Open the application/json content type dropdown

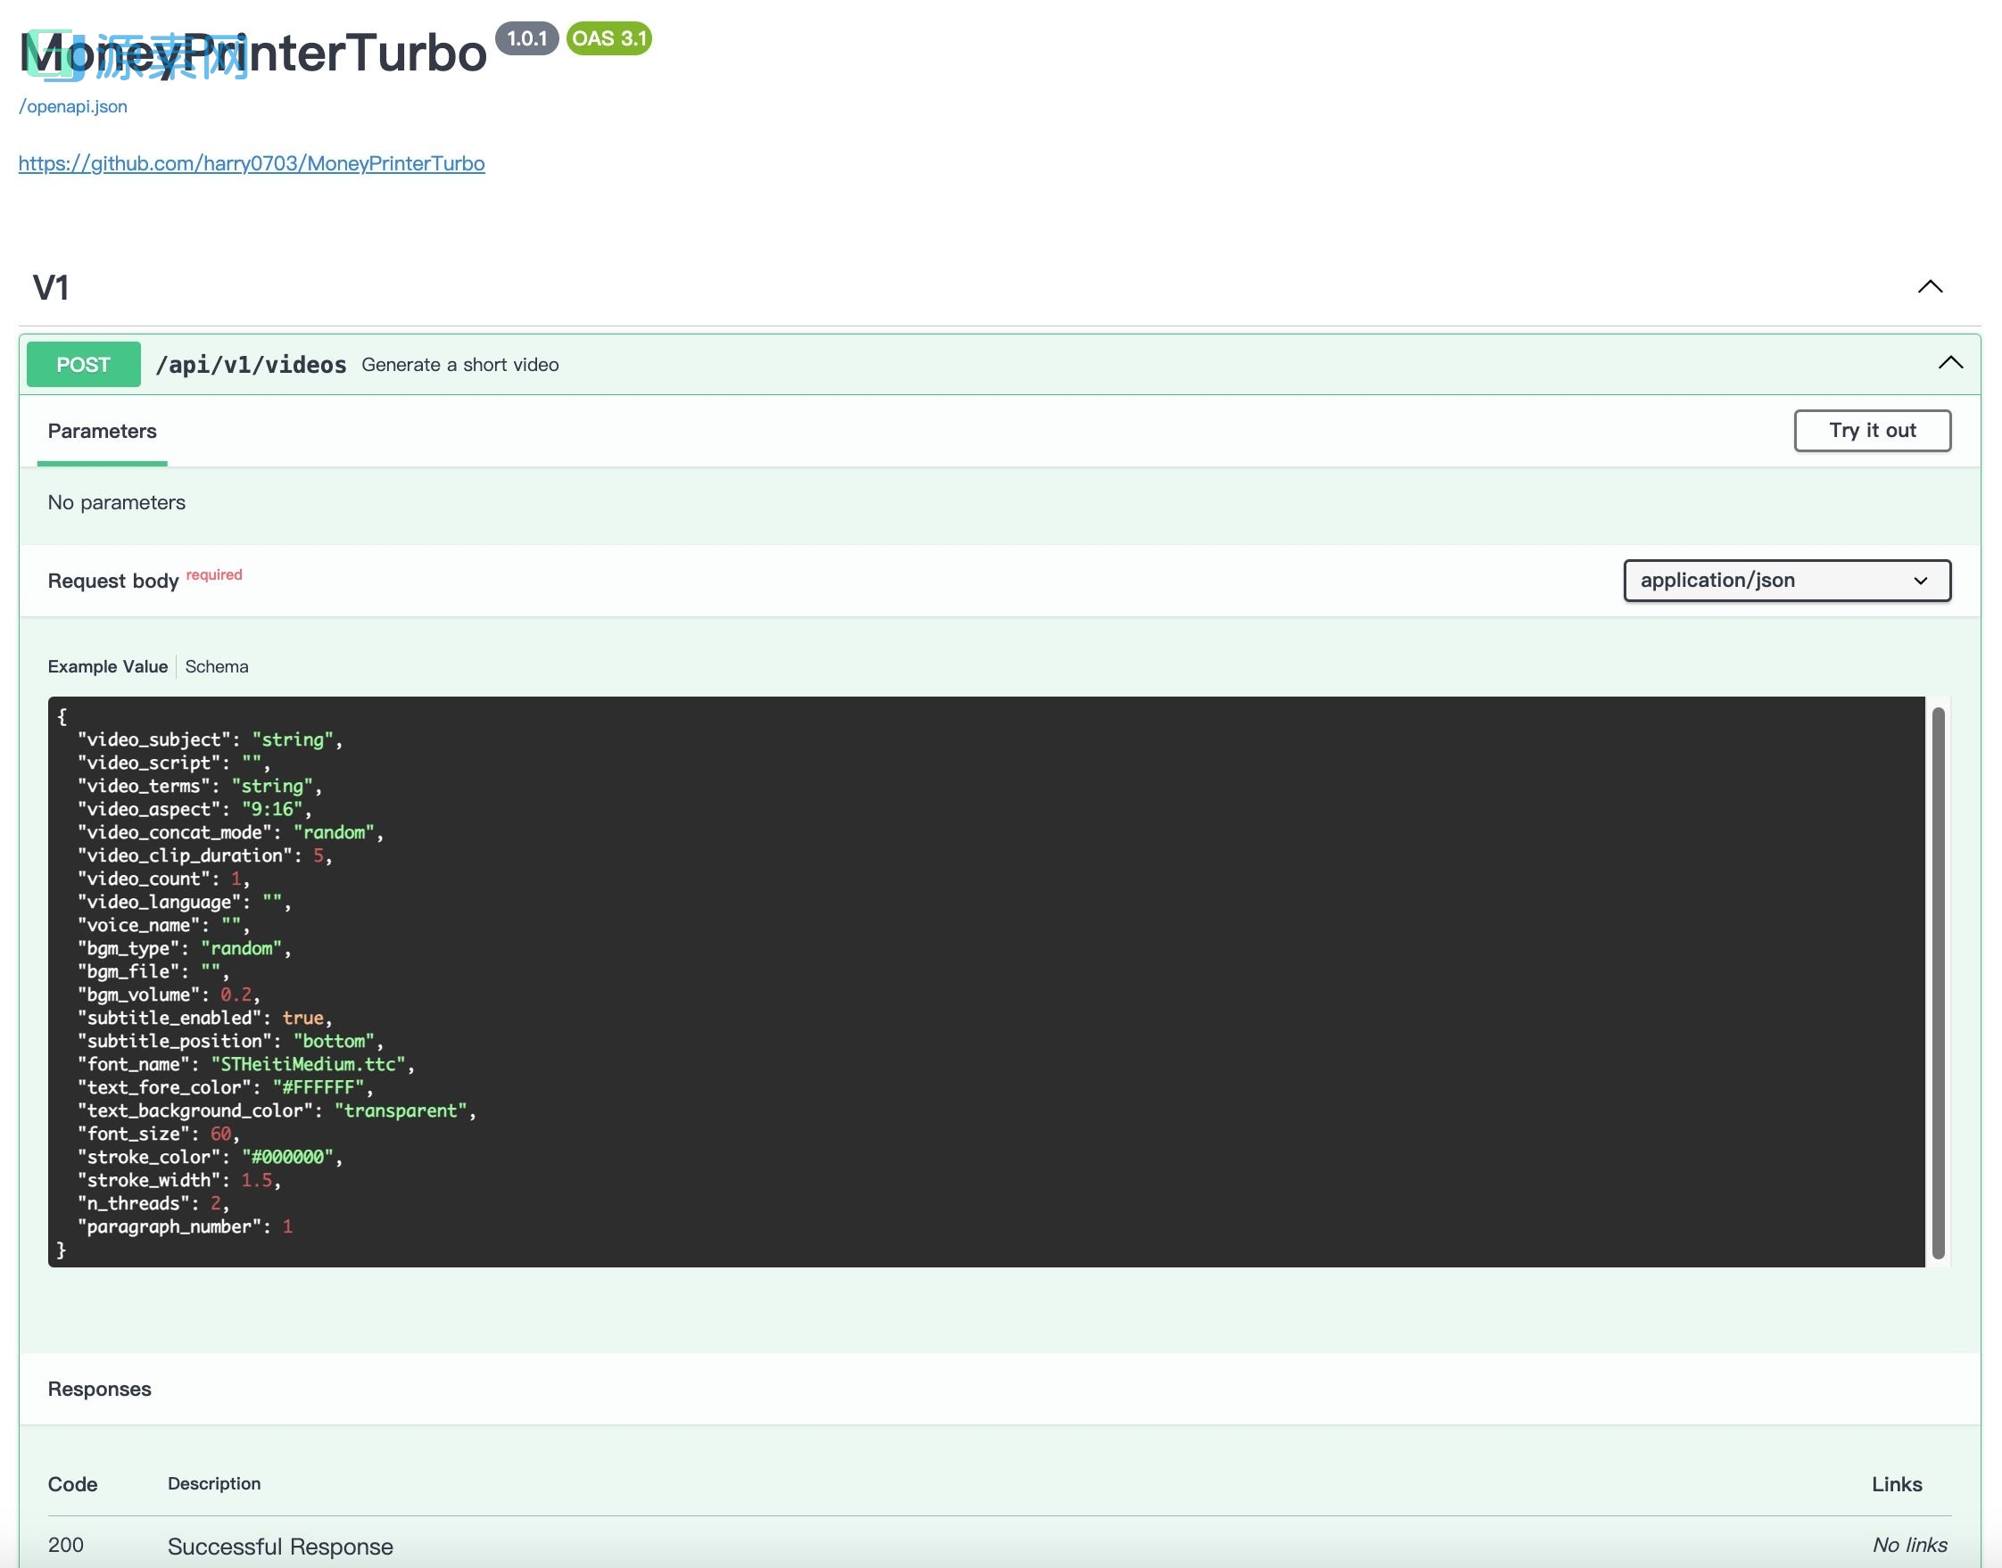pyautogui.click(x=1786, y=581)
